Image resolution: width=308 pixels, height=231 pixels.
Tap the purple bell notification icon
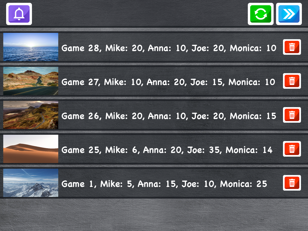tap(19, 14)
